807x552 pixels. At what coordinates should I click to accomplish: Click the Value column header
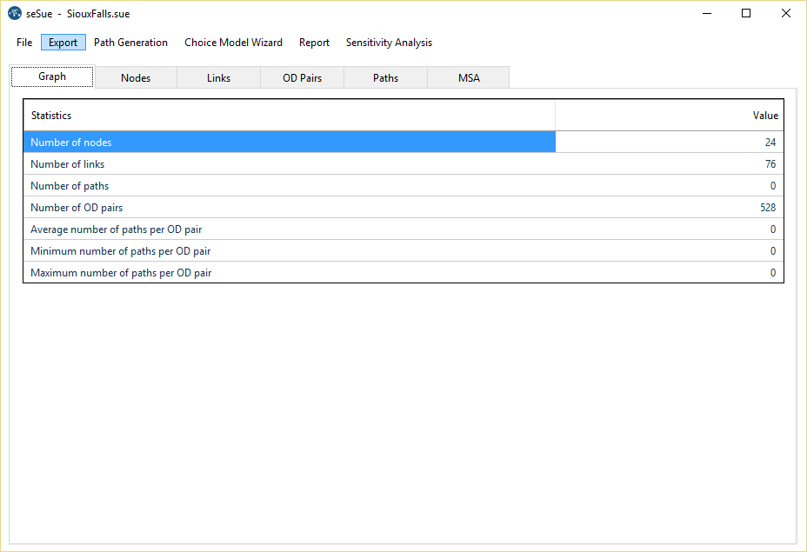coord(669,116)
